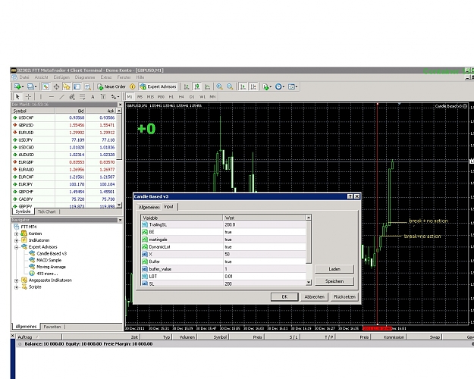
Task: Select the text 'A' tool
Action: pyautogui.click(x=93, y=97)
